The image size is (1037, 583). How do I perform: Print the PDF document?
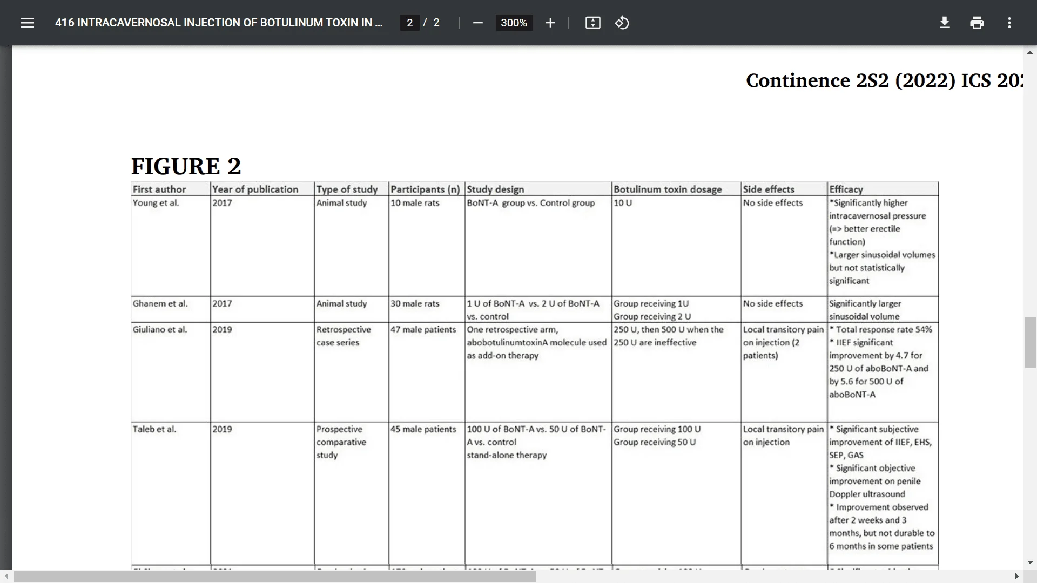click(977, 23)
